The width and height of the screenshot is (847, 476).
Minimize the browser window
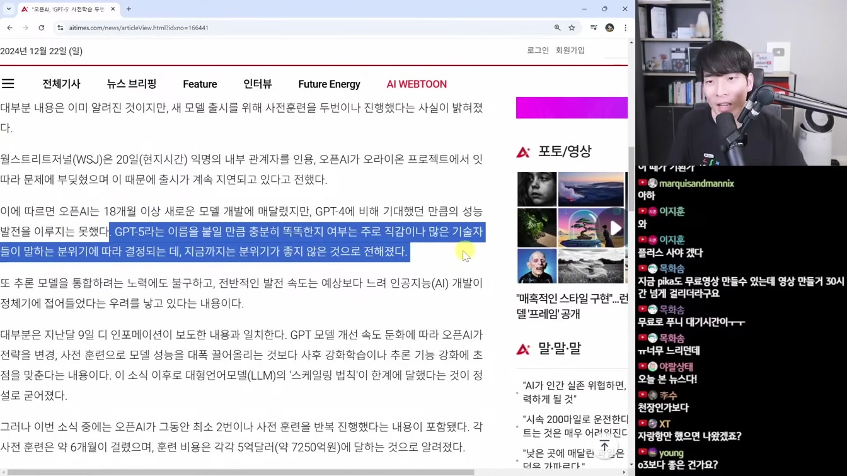[584, 9]
